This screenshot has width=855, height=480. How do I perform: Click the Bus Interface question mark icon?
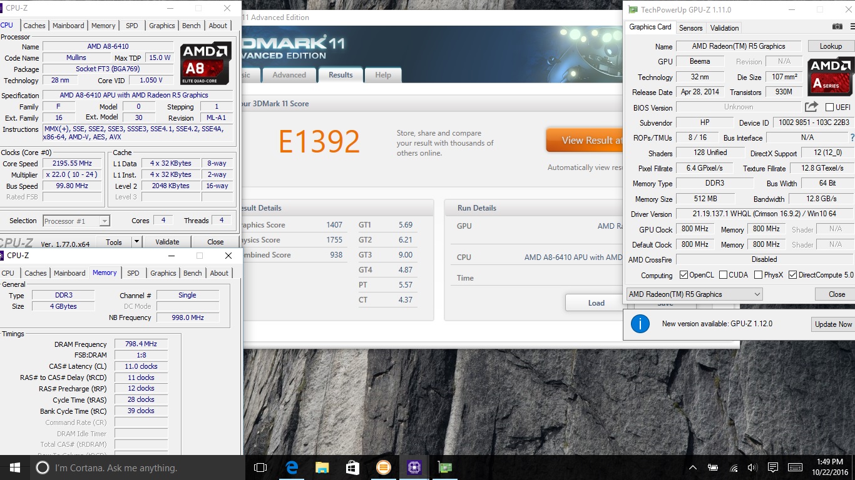tap(852, 137)
